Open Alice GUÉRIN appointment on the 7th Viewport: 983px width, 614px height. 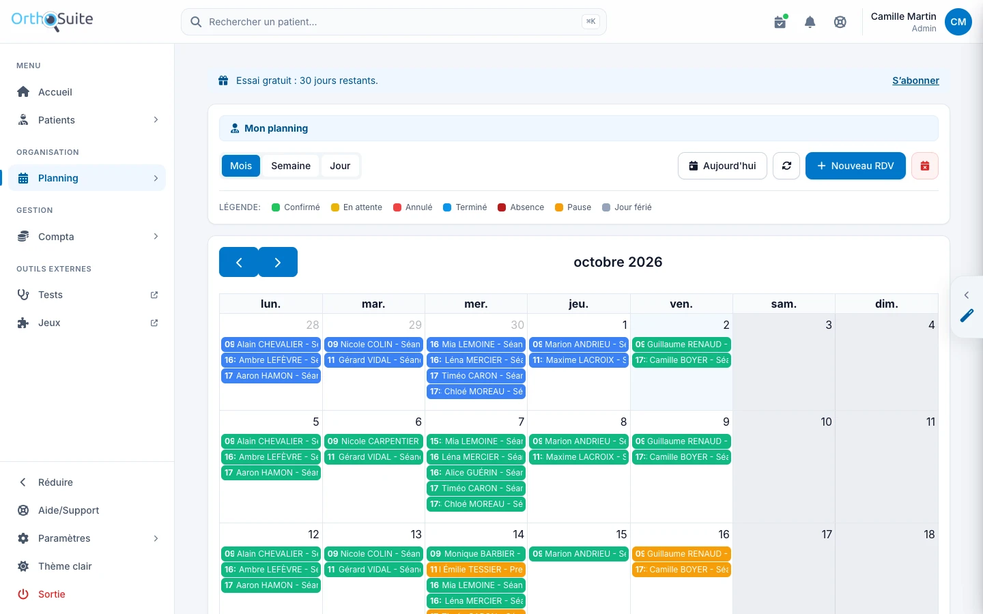[x=476, y=473]
